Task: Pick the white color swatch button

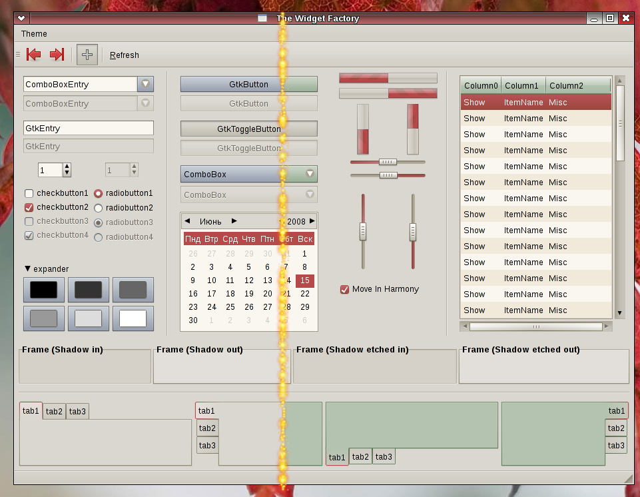Action: (133, 318)
